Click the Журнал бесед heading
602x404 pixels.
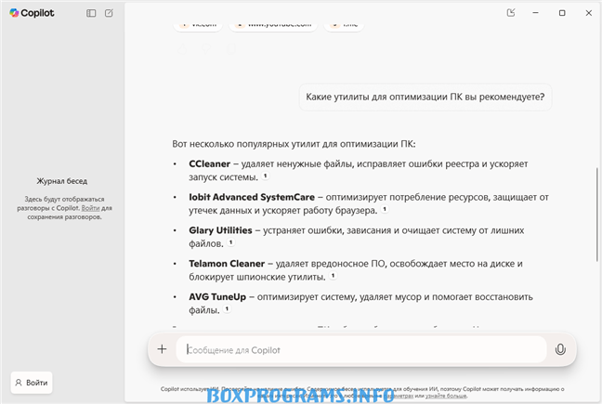coord(62,181)
